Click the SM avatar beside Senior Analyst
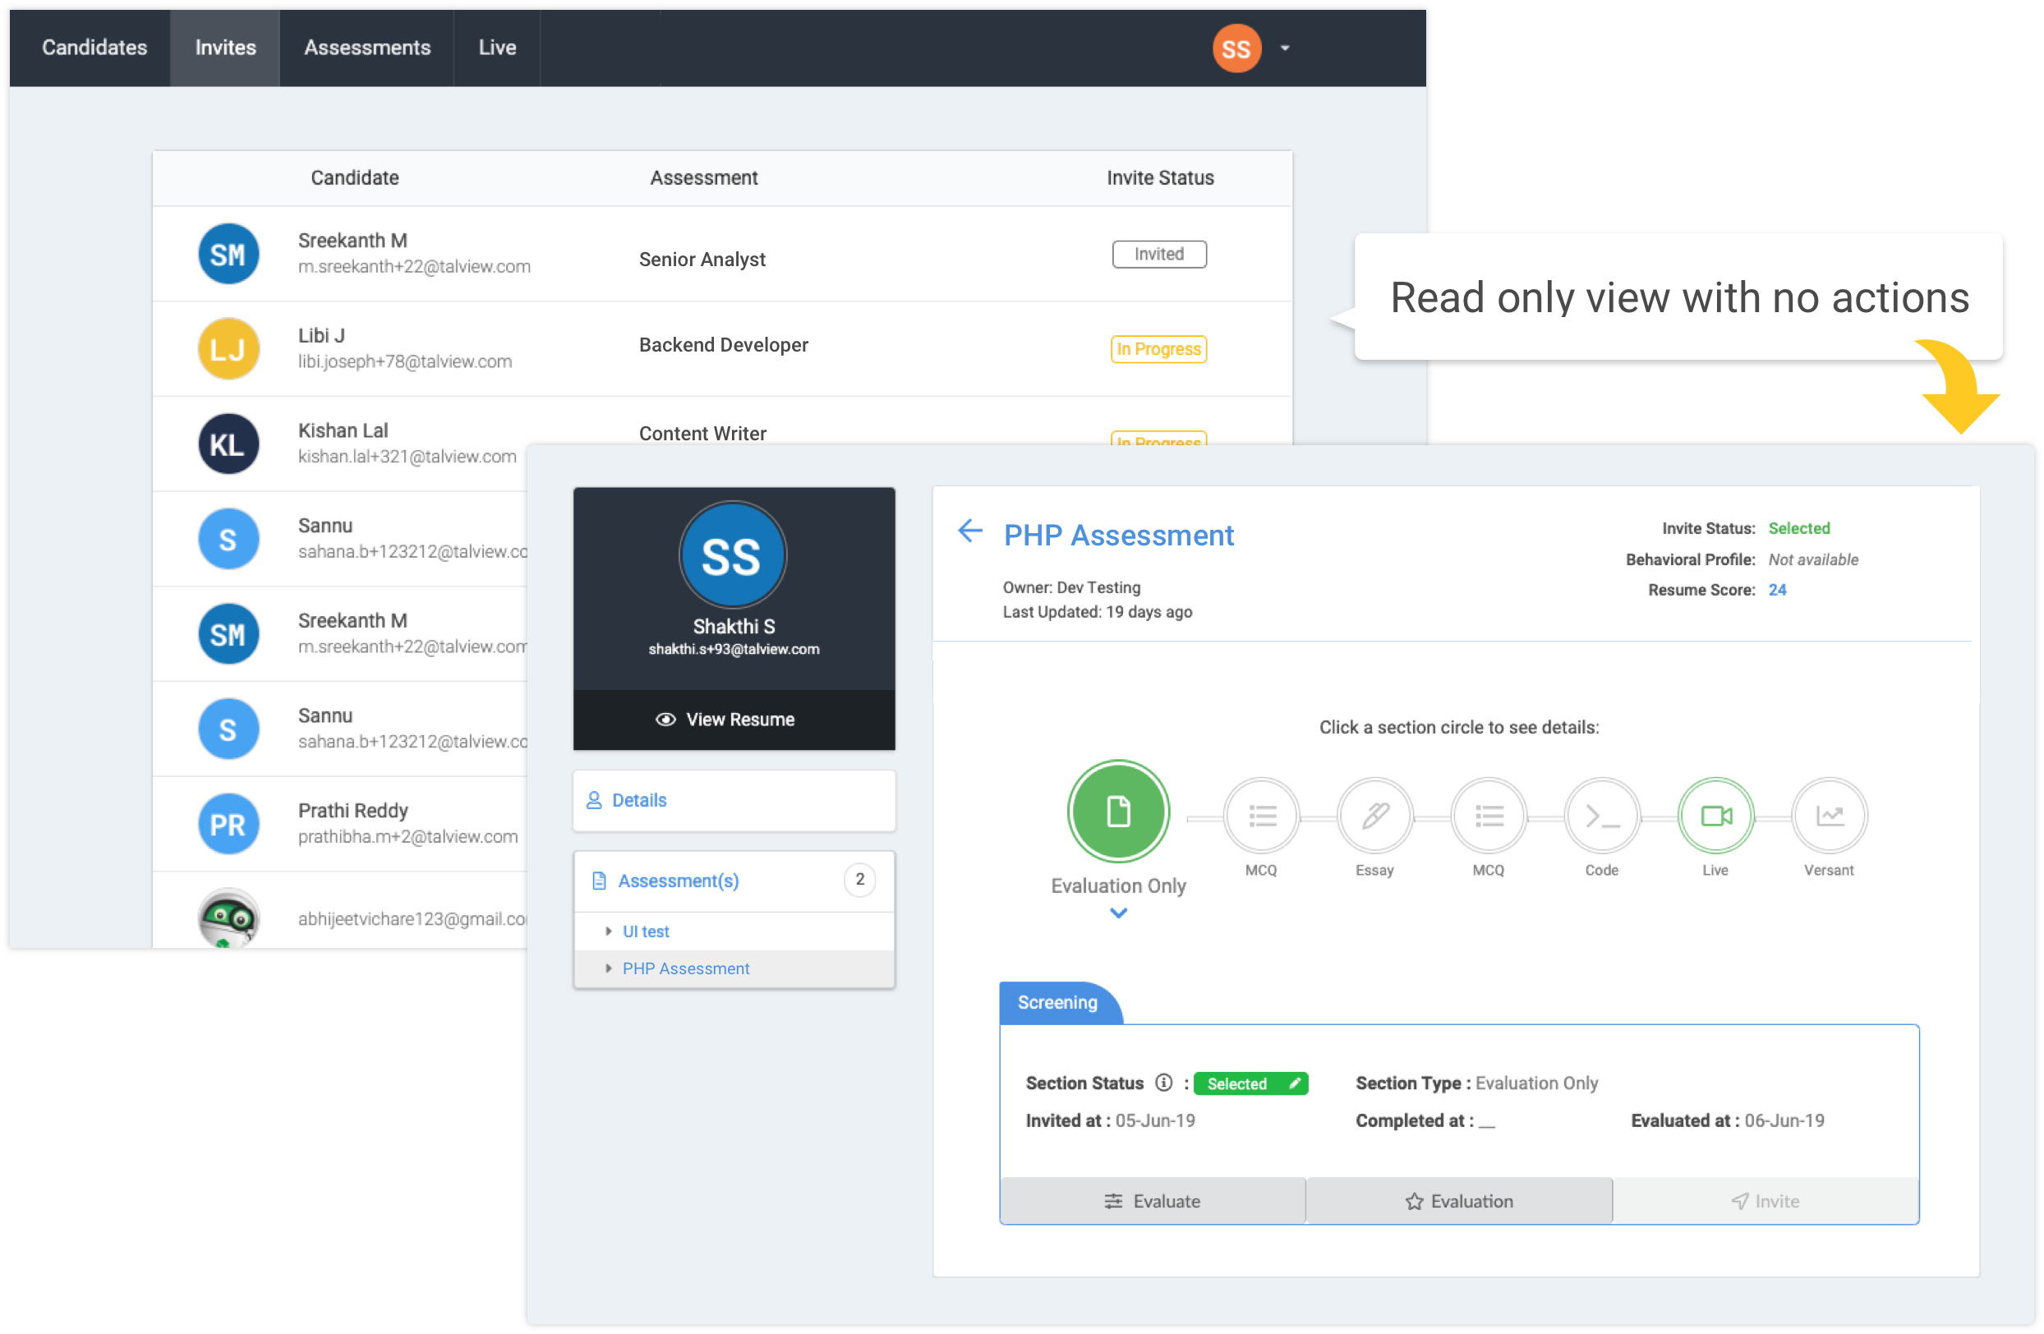This screenshot has width=2044, height=1334. click(228, 254)
